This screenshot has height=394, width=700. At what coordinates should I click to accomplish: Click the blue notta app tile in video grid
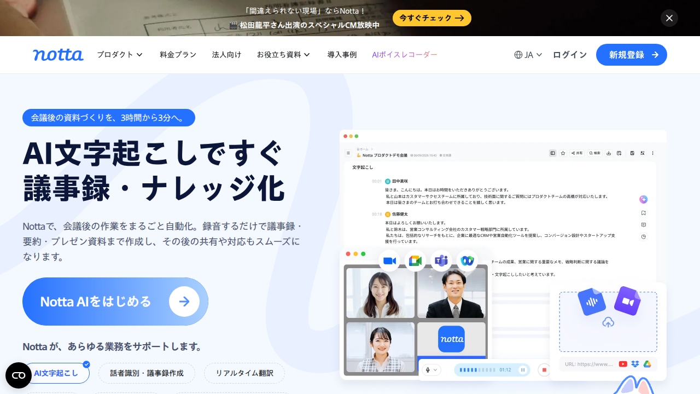tap(451, 339)
